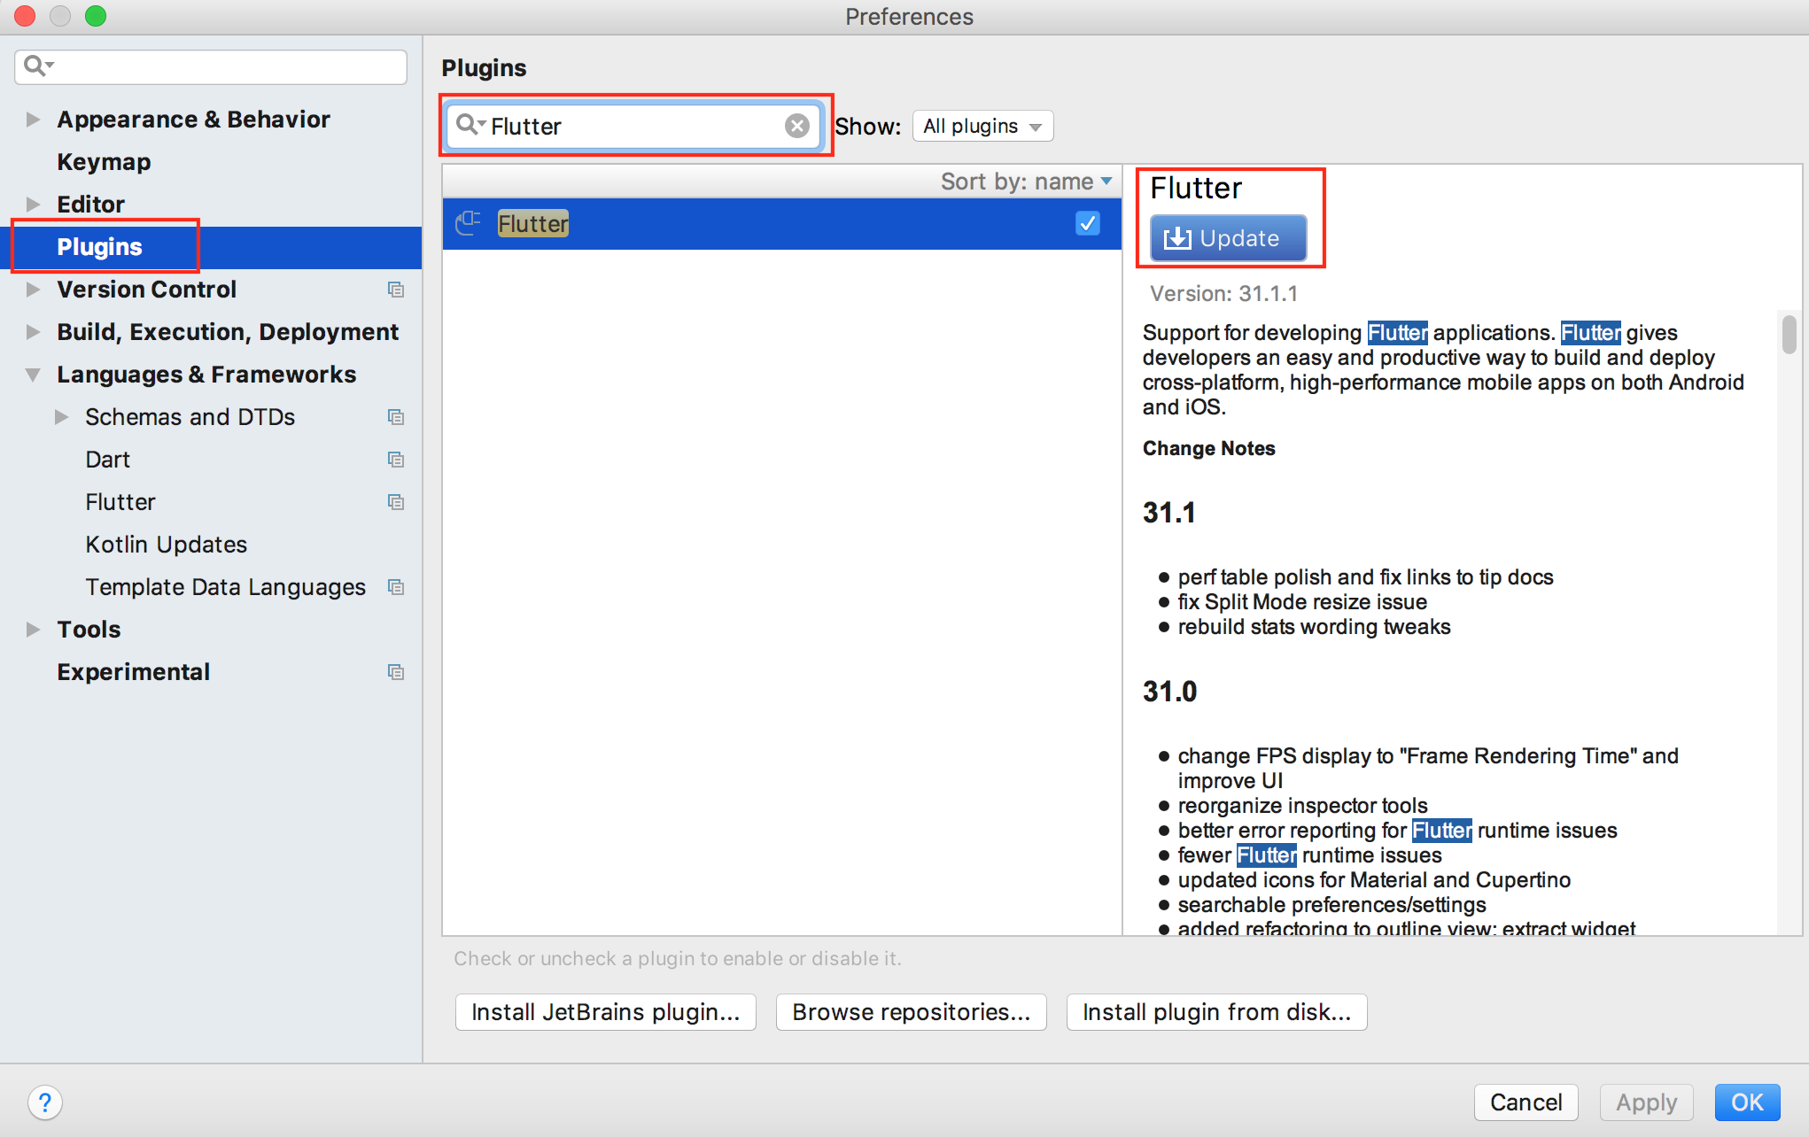This screenshot has height=1137, width=1809.
Task: Open the Show All plugins dropdown
Action: click(982, 126)
